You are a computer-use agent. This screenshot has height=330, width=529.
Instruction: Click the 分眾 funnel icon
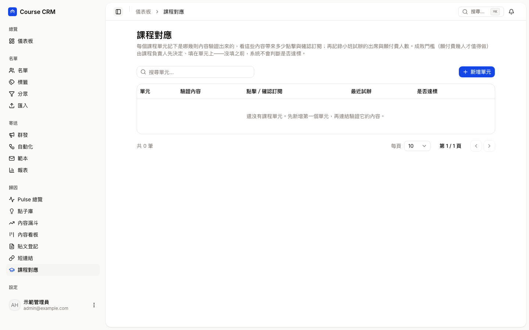click(12, 94)
